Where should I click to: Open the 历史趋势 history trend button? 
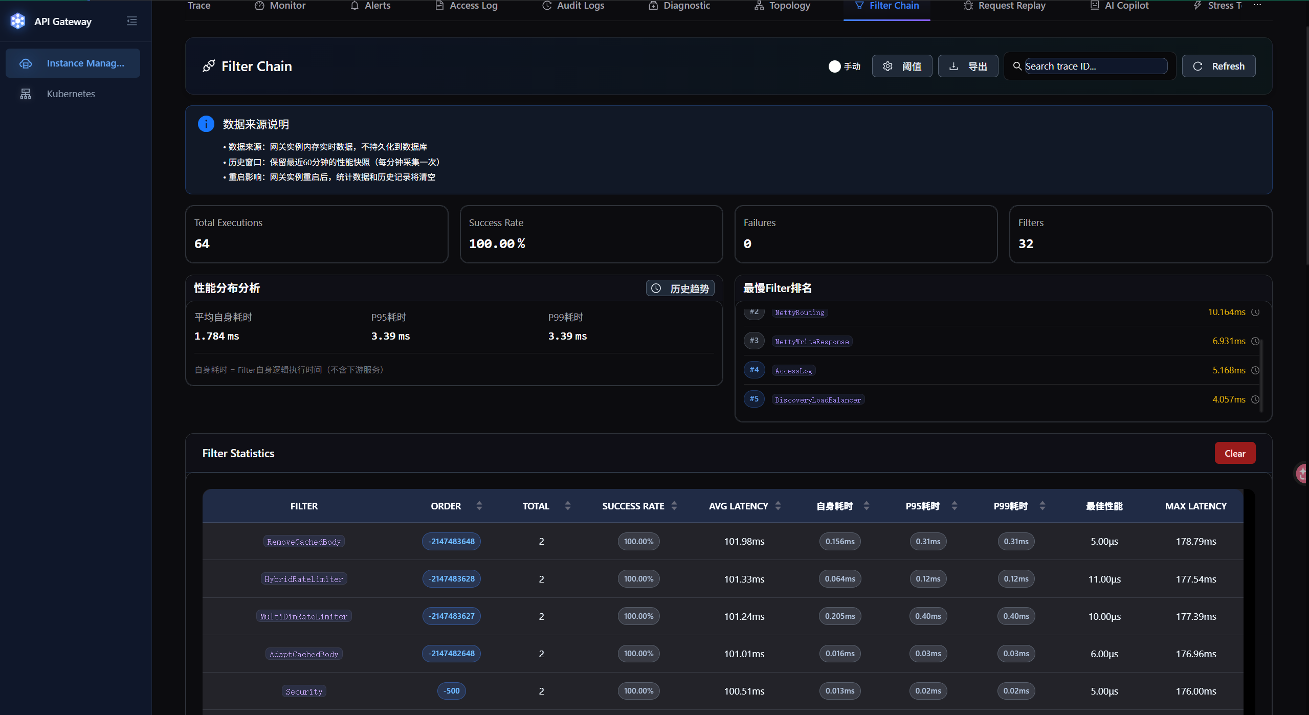click(x=680, y=288)
